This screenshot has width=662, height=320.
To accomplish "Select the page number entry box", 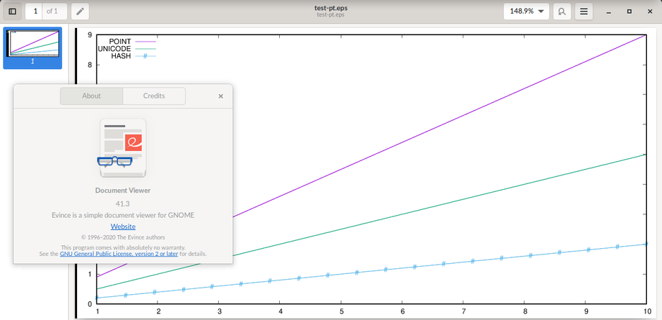I will 35,12.
